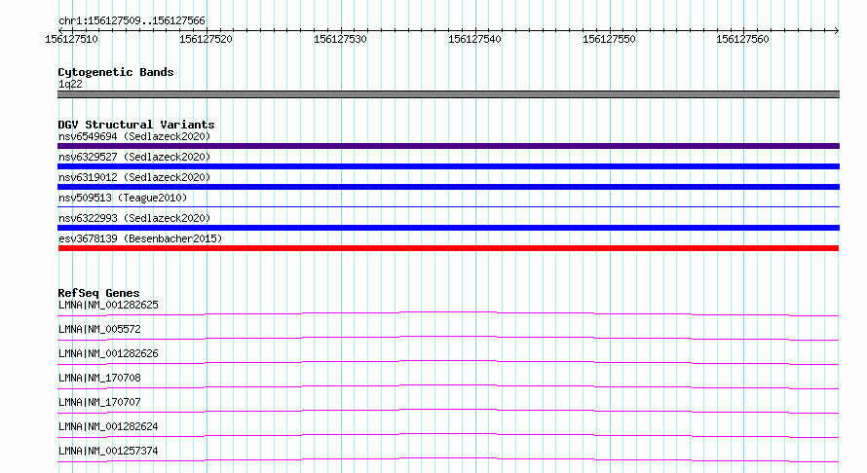Click the magenta LMNA|NM_170707 gene line
The width and height of the screenshot is (867, 473).
click(448, 411)
